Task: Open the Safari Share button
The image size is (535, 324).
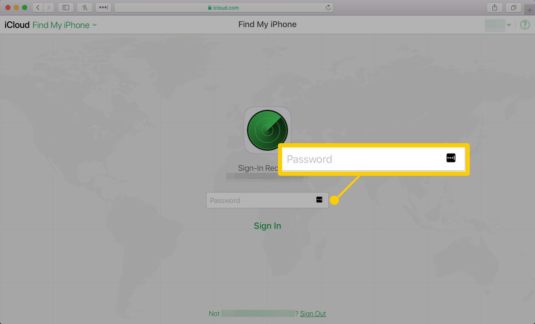Action: (494, 8)
